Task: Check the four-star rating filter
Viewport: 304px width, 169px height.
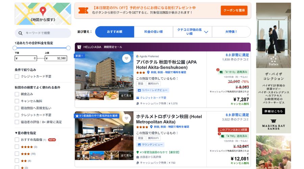Action: tap(17, 147)
